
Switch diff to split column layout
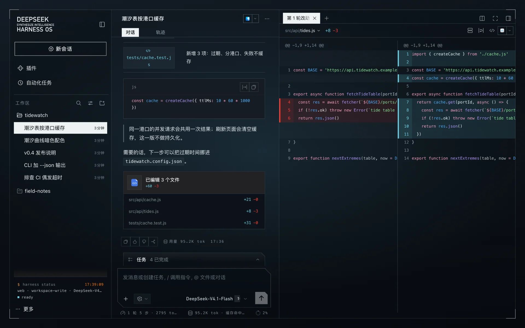(482, 18)
